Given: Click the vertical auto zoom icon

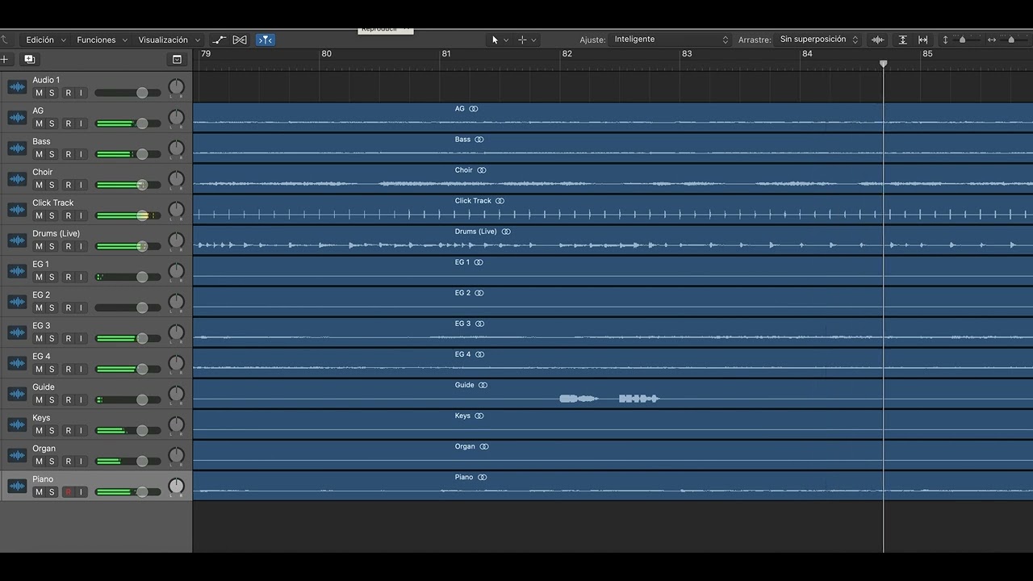Looking at the screenshot, I should pos(902,40).
